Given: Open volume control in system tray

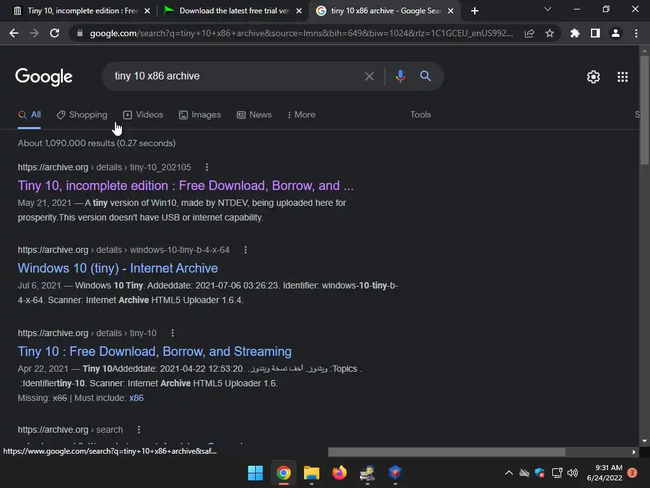Looking at the screenshot, I should (572, 473).
